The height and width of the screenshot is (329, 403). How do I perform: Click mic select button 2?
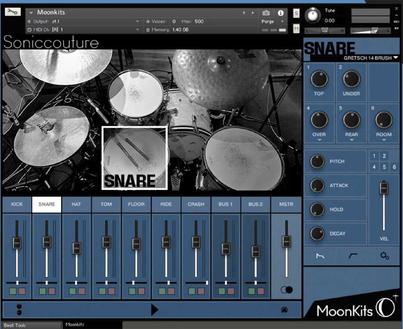tap(384, 156)
